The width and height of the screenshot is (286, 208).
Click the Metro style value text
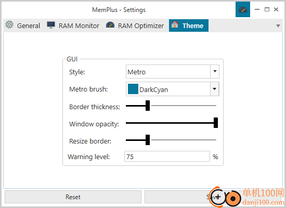(136, 72)
